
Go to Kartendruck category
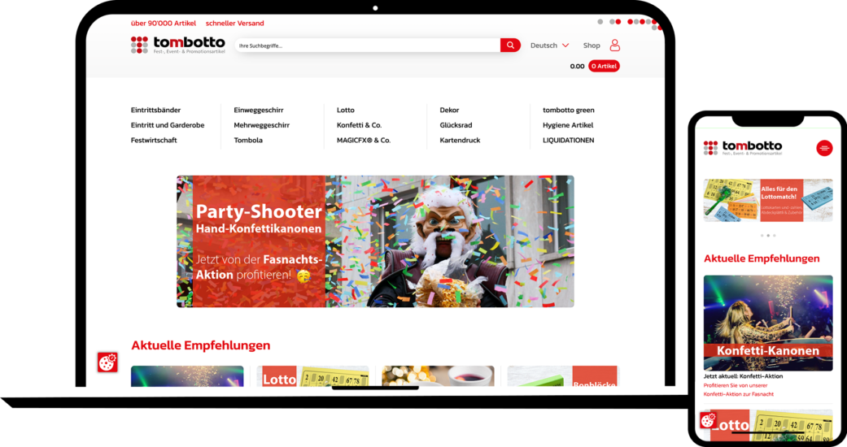point(460,140)
